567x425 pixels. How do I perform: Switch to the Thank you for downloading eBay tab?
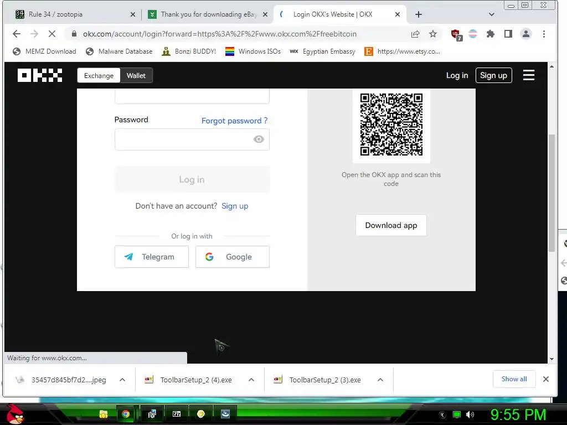pos(208,14)
